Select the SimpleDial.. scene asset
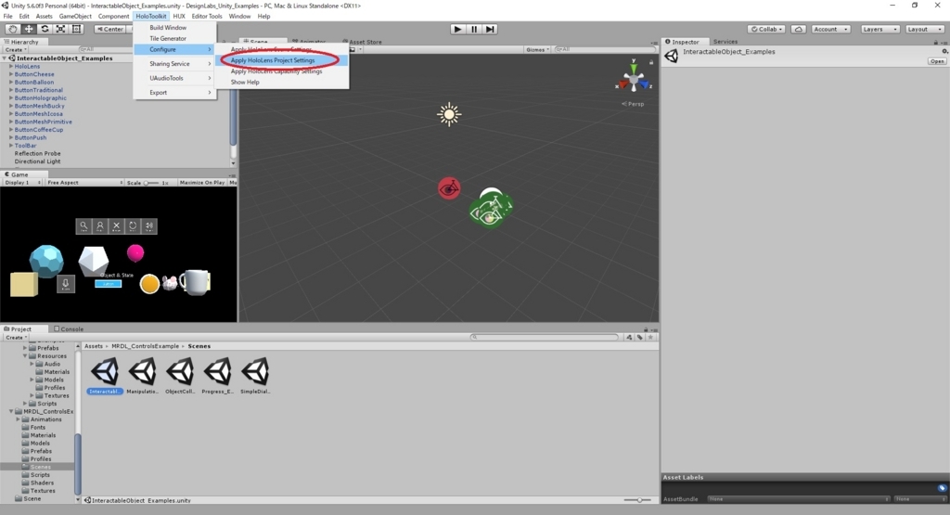 click(255, 376)
